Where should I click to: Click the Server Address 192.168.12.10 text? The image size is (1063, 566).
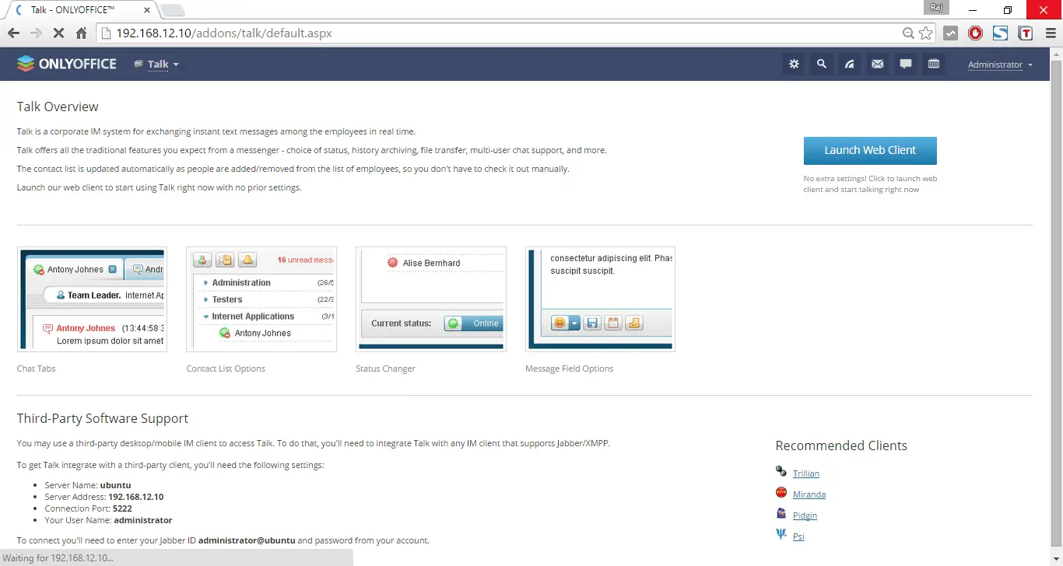pos(104,497)
